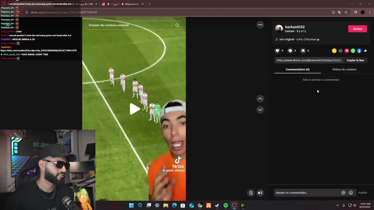Image resolution: width=374 pixels, height=210 pixels.
Task: Toggle auto-scroll icon beside volume button
Action: pos(251,193)
